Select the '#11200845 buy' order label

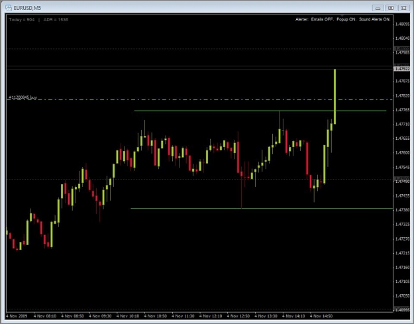pos(23,97)
